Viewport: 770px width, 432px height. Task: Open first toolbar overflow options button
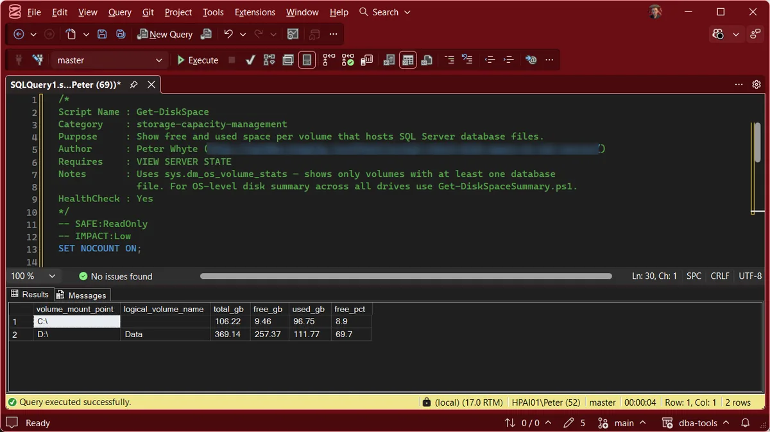pyautogui.click(x=333, y=35)
